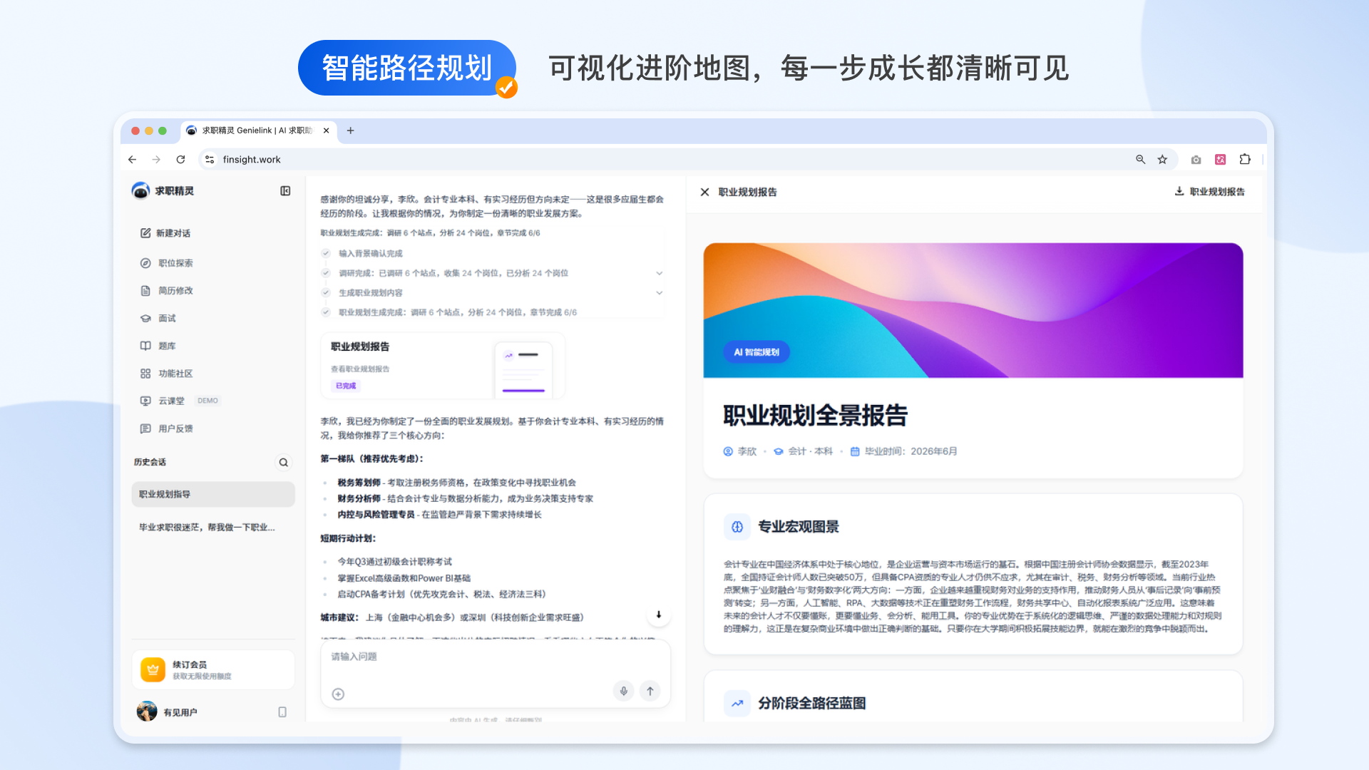This screenshot has width=1369, height=770.
Task: Open a new browser tab
Action: pyautogui.click(x=350, y=130)
